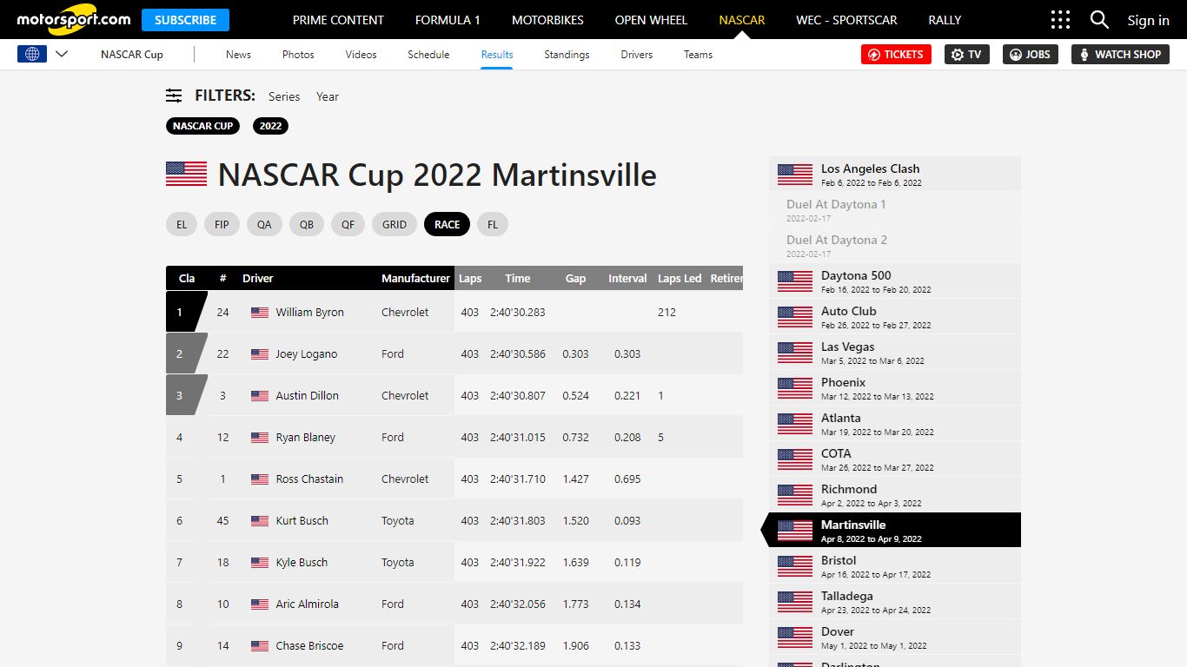The width and height of the screenshot is (1187, 667).
Task: Remove the NASCAR CUP filter tag
Action: pyautogui.click(x=202, y=126)
